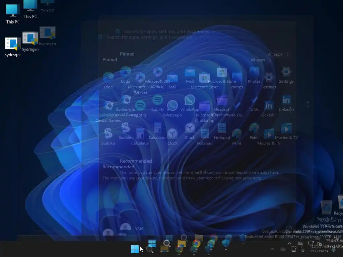
Task: Launch Notepad from pinned apps
Action: coord(205,137)
